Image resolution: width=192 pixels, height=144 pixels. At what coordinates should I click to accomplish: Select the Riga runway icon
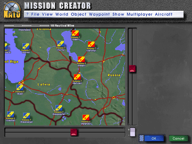point(20,87)
